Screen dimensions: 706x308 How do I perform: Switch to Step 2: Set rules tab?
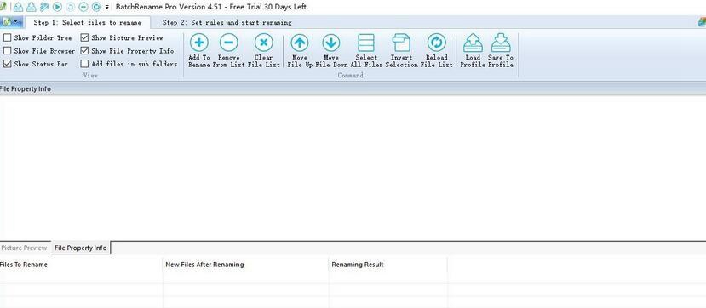click(227, 22)
